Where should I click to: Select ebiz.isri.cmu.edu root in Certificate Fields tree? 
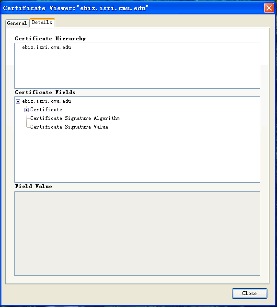point(46,101)
